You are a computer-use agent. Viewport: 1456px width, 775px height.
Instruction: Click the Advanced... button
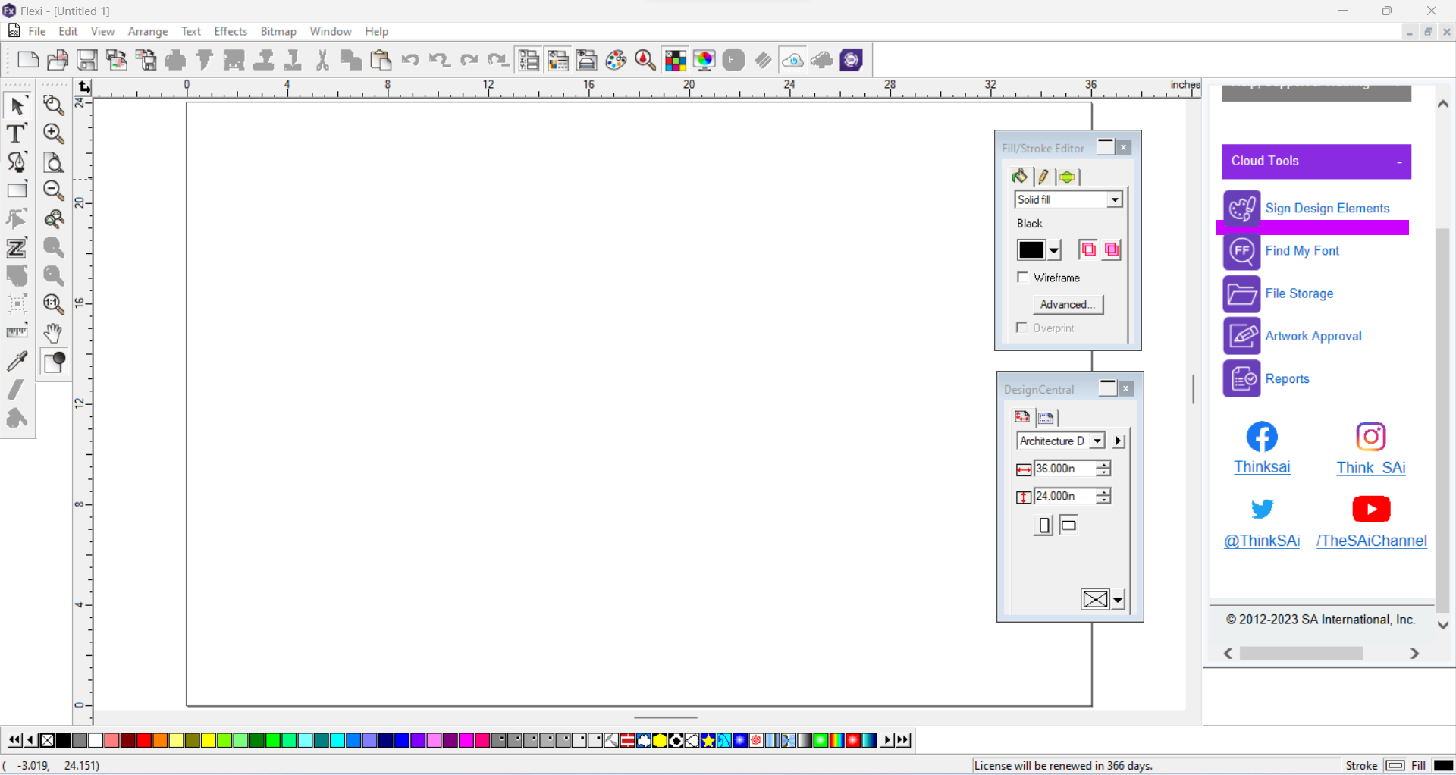(x=1068, y=304)
